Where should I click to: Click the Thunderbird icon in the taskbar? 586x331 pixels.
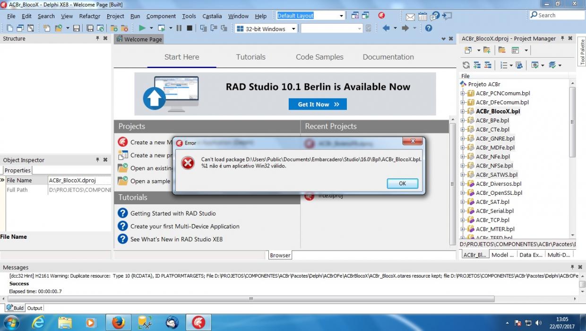(x=172, y=322)
